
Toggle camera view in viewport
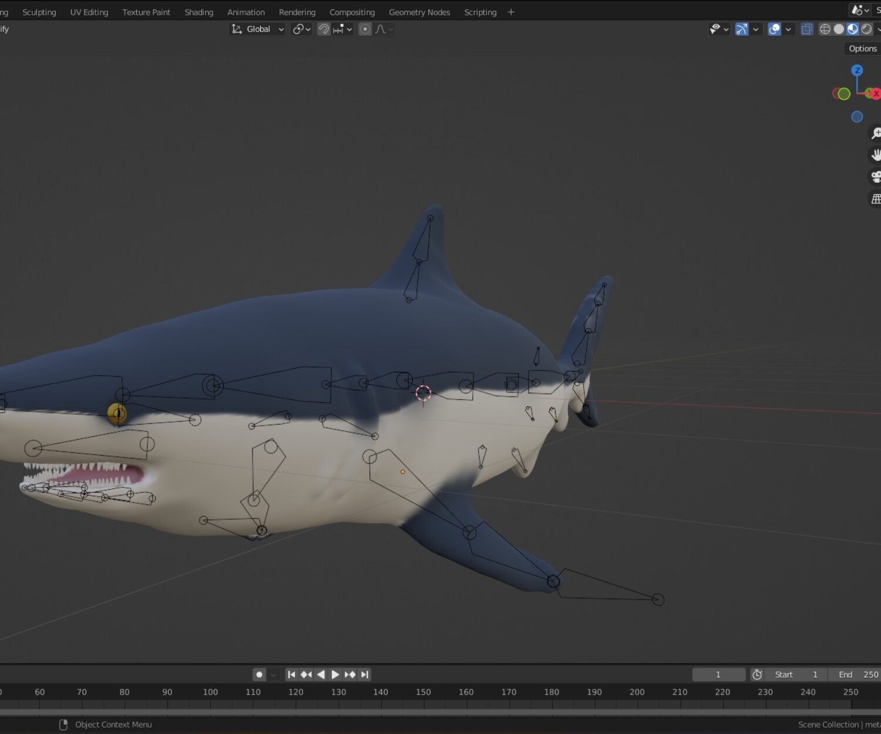click(x=875, y=177)
